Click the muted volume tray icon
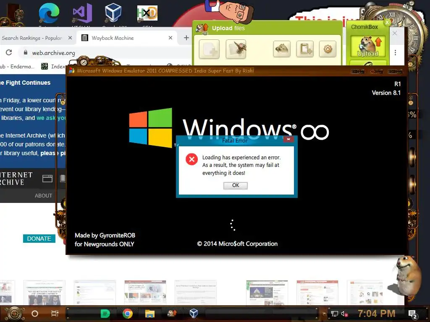This screenshot has width=430, height=322. pyautogui.click(x=344, y=314)
